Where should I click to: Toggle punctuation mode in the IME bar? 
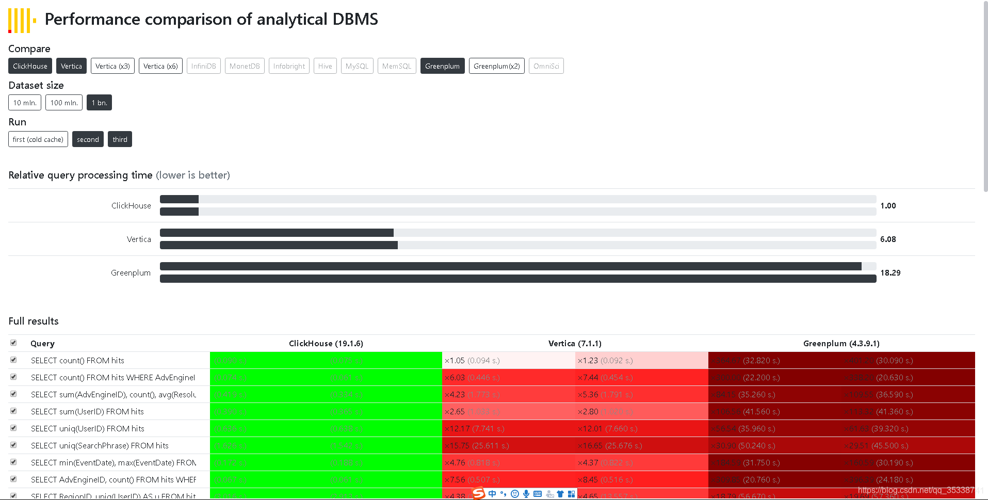pos(503,494)
